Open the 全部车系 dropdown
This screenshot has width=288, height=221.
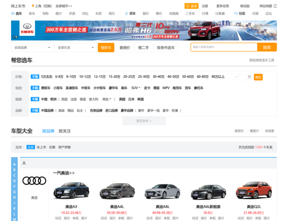click(x=76, y=48)
